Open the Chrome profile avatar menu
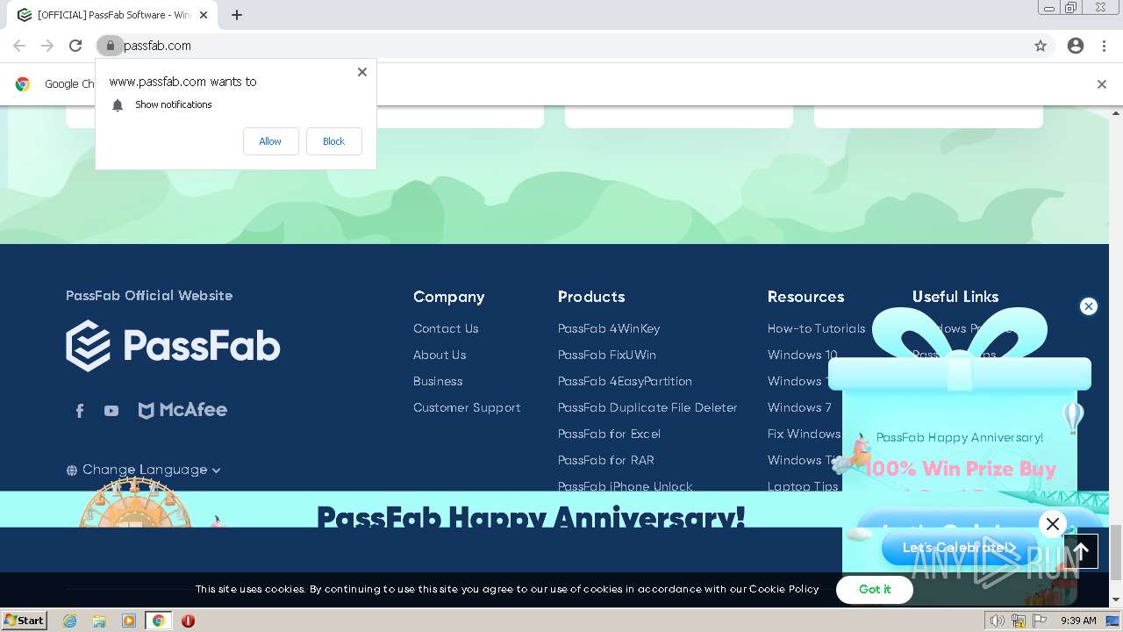Screen dimensions: 1123x632 (1076, 46)
